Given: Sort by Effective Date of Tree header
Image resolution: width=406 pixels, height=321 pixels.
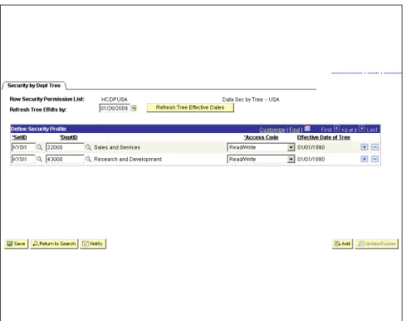Looking at the screenshot, I should [324, 137].
